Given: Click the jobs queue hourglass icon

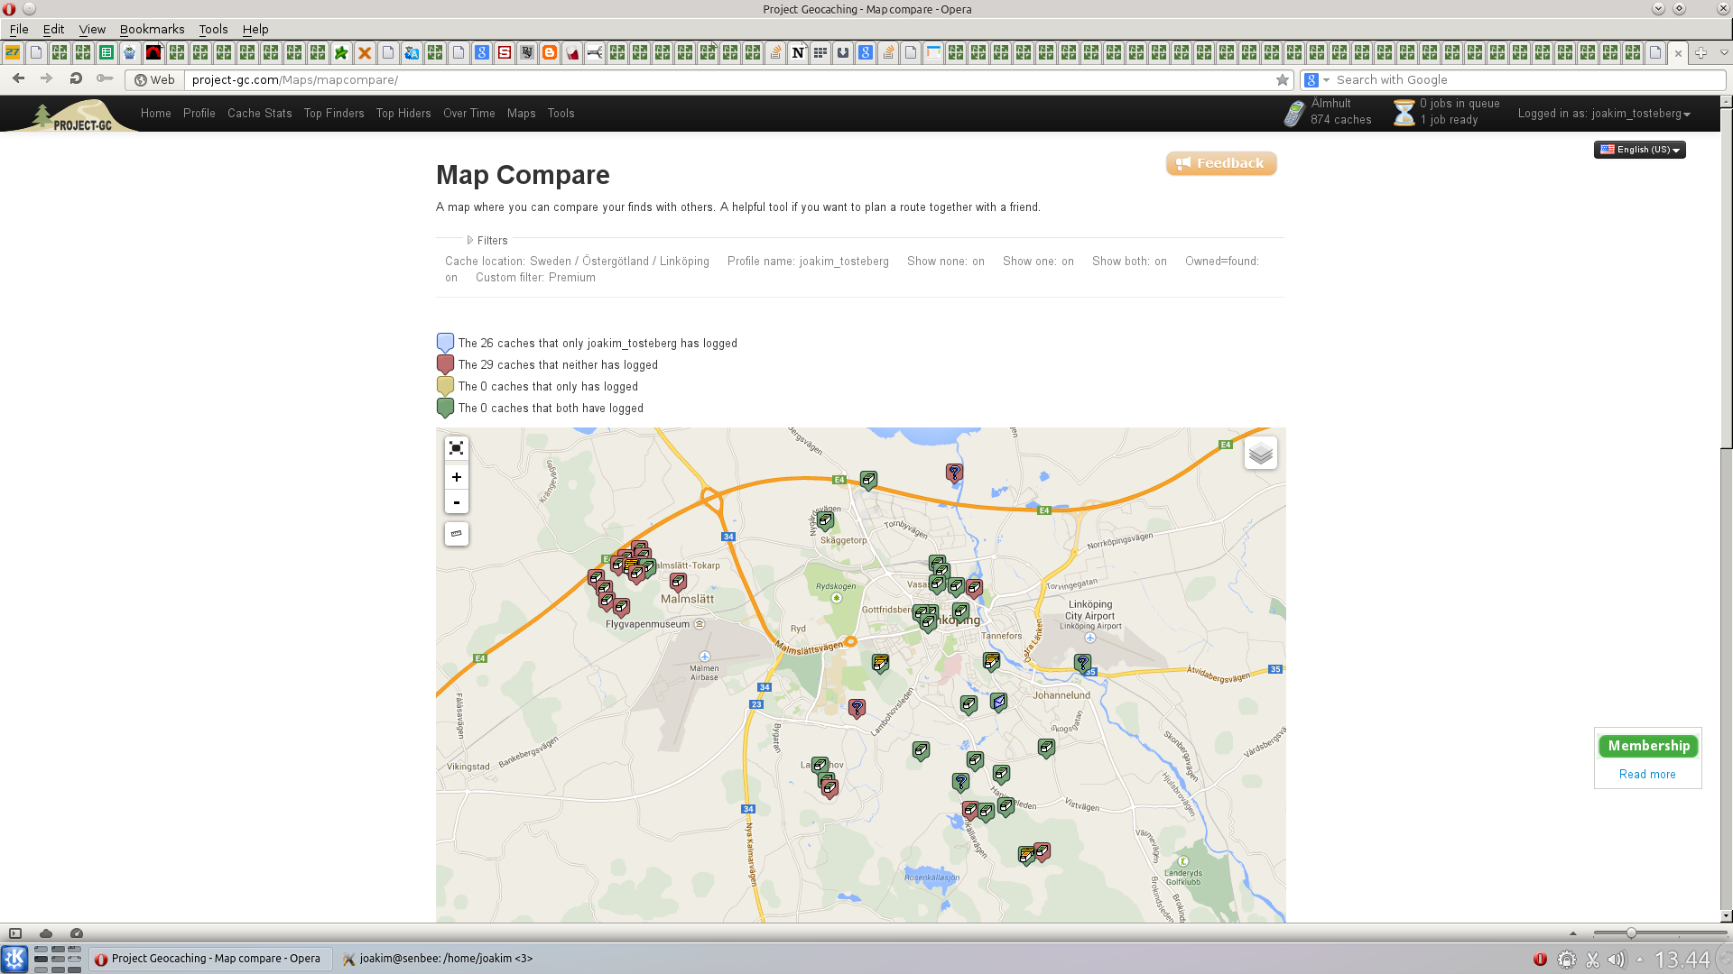Looking at the screenshot, I should [x=1404, y=113].
